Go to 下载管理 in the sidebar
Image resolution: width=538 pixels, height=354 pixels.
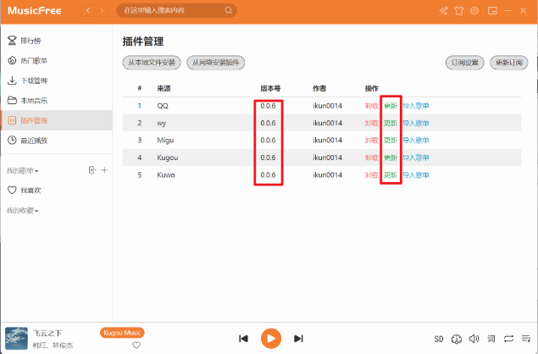coord(34,80)
